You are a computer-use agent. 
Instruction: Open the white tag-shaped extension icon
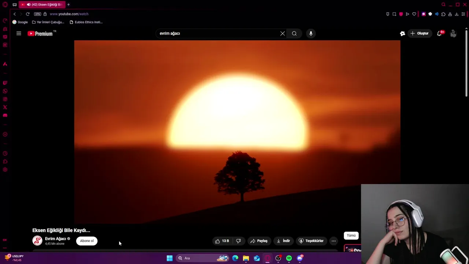point(430,14)
